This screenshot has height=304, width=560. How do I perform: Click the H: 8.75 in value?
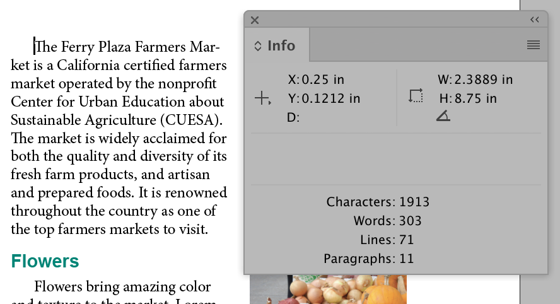click(468, 98)
